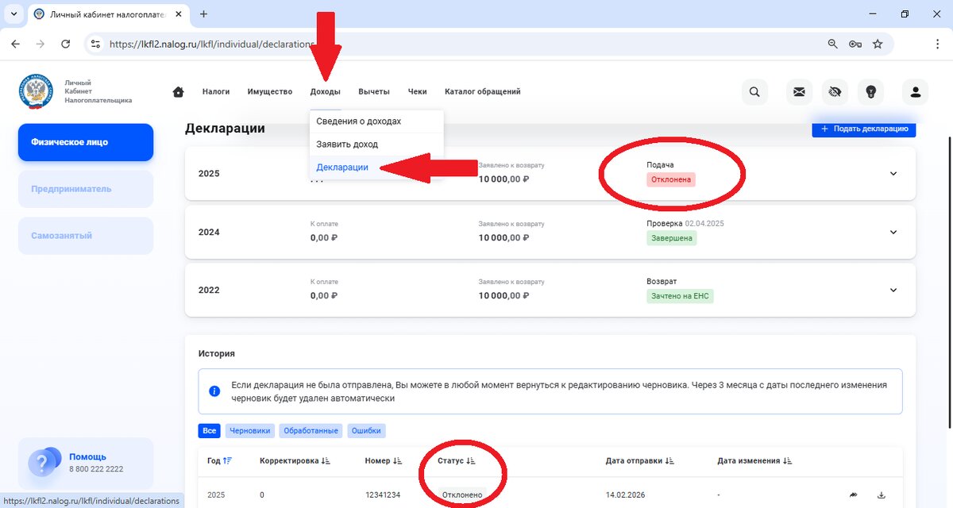Click the Завершена status badge for 2024
The width and height of the screenshot is (953, 508).
671,238
